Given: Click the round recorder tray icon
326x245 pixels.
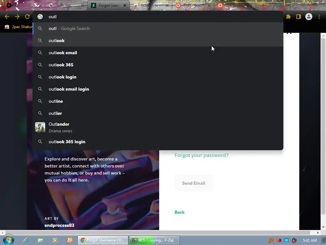Looking at the screenshot, I should [294, 241].
